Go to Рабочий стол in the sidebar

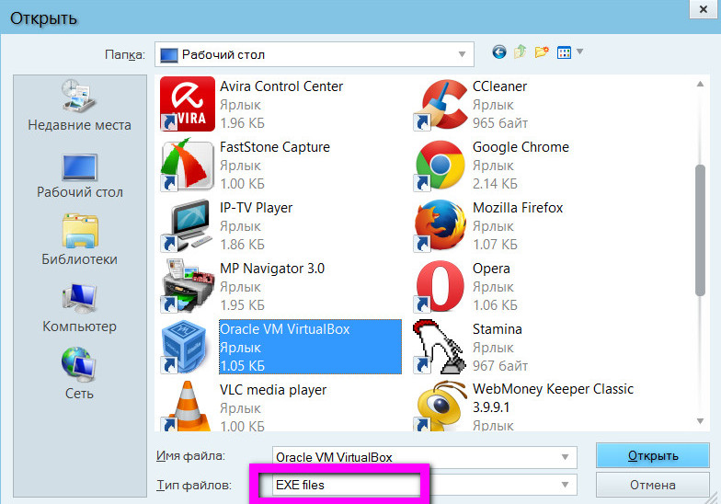point(79,177)
